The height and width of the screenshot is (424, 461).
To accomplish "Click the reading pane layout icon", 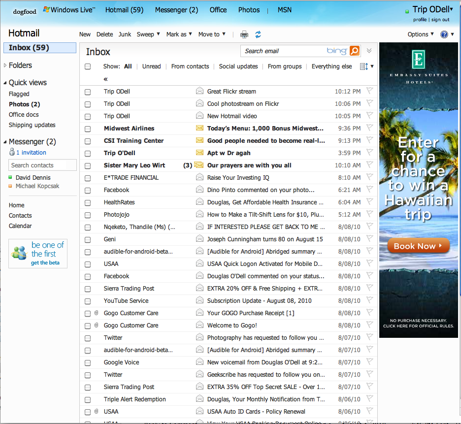I will point(364,66).
